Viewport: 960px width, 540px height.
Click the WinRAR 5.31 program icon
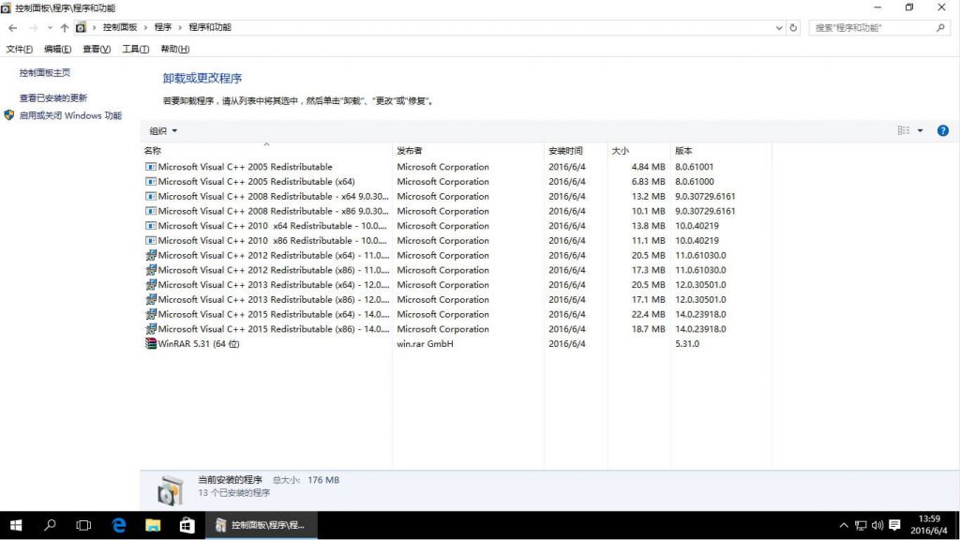tap(151, 343)
